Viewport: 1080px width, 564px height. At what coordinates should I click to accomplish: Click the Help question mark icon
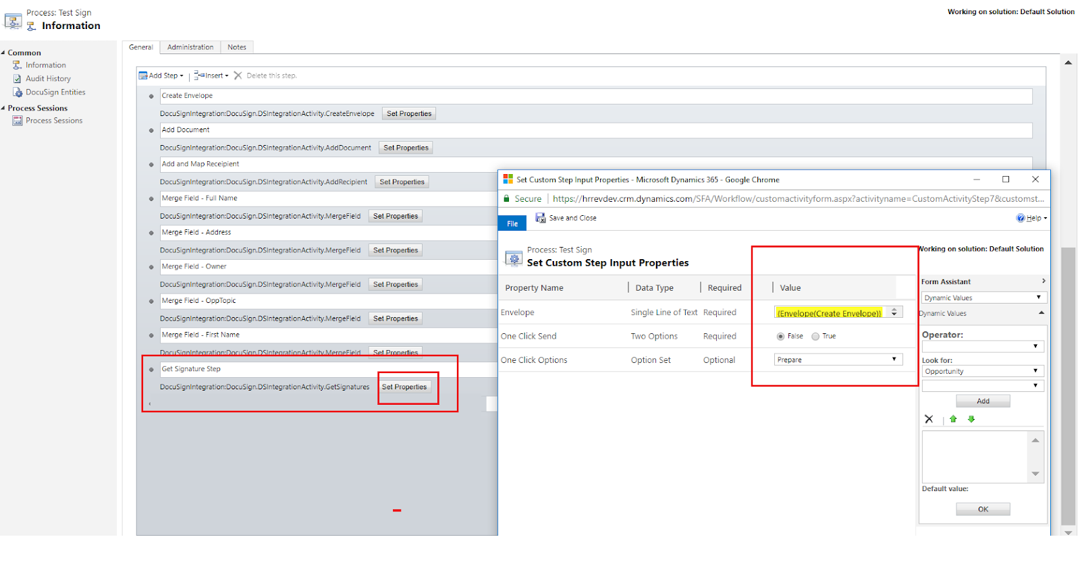(x=1021, y=218)
